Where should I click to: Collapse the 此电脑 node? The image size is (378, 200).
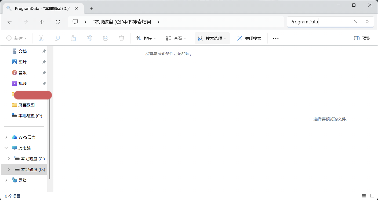[6, 148]
